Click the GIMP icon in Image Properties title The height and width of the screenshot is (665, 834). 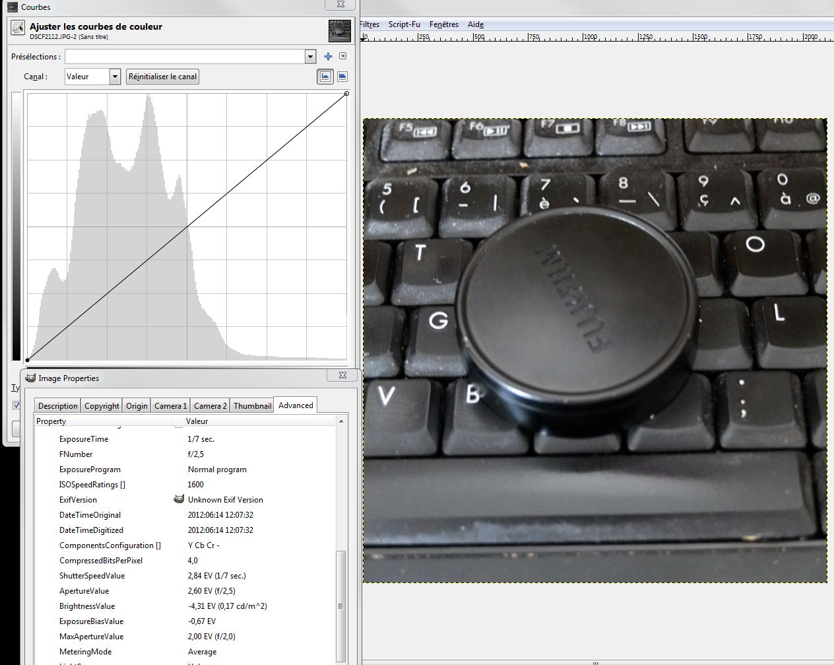tap(30, 378)
